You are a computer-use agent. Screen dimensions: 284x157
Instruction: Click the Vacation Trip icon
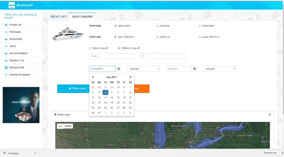[x=6, y=60]
